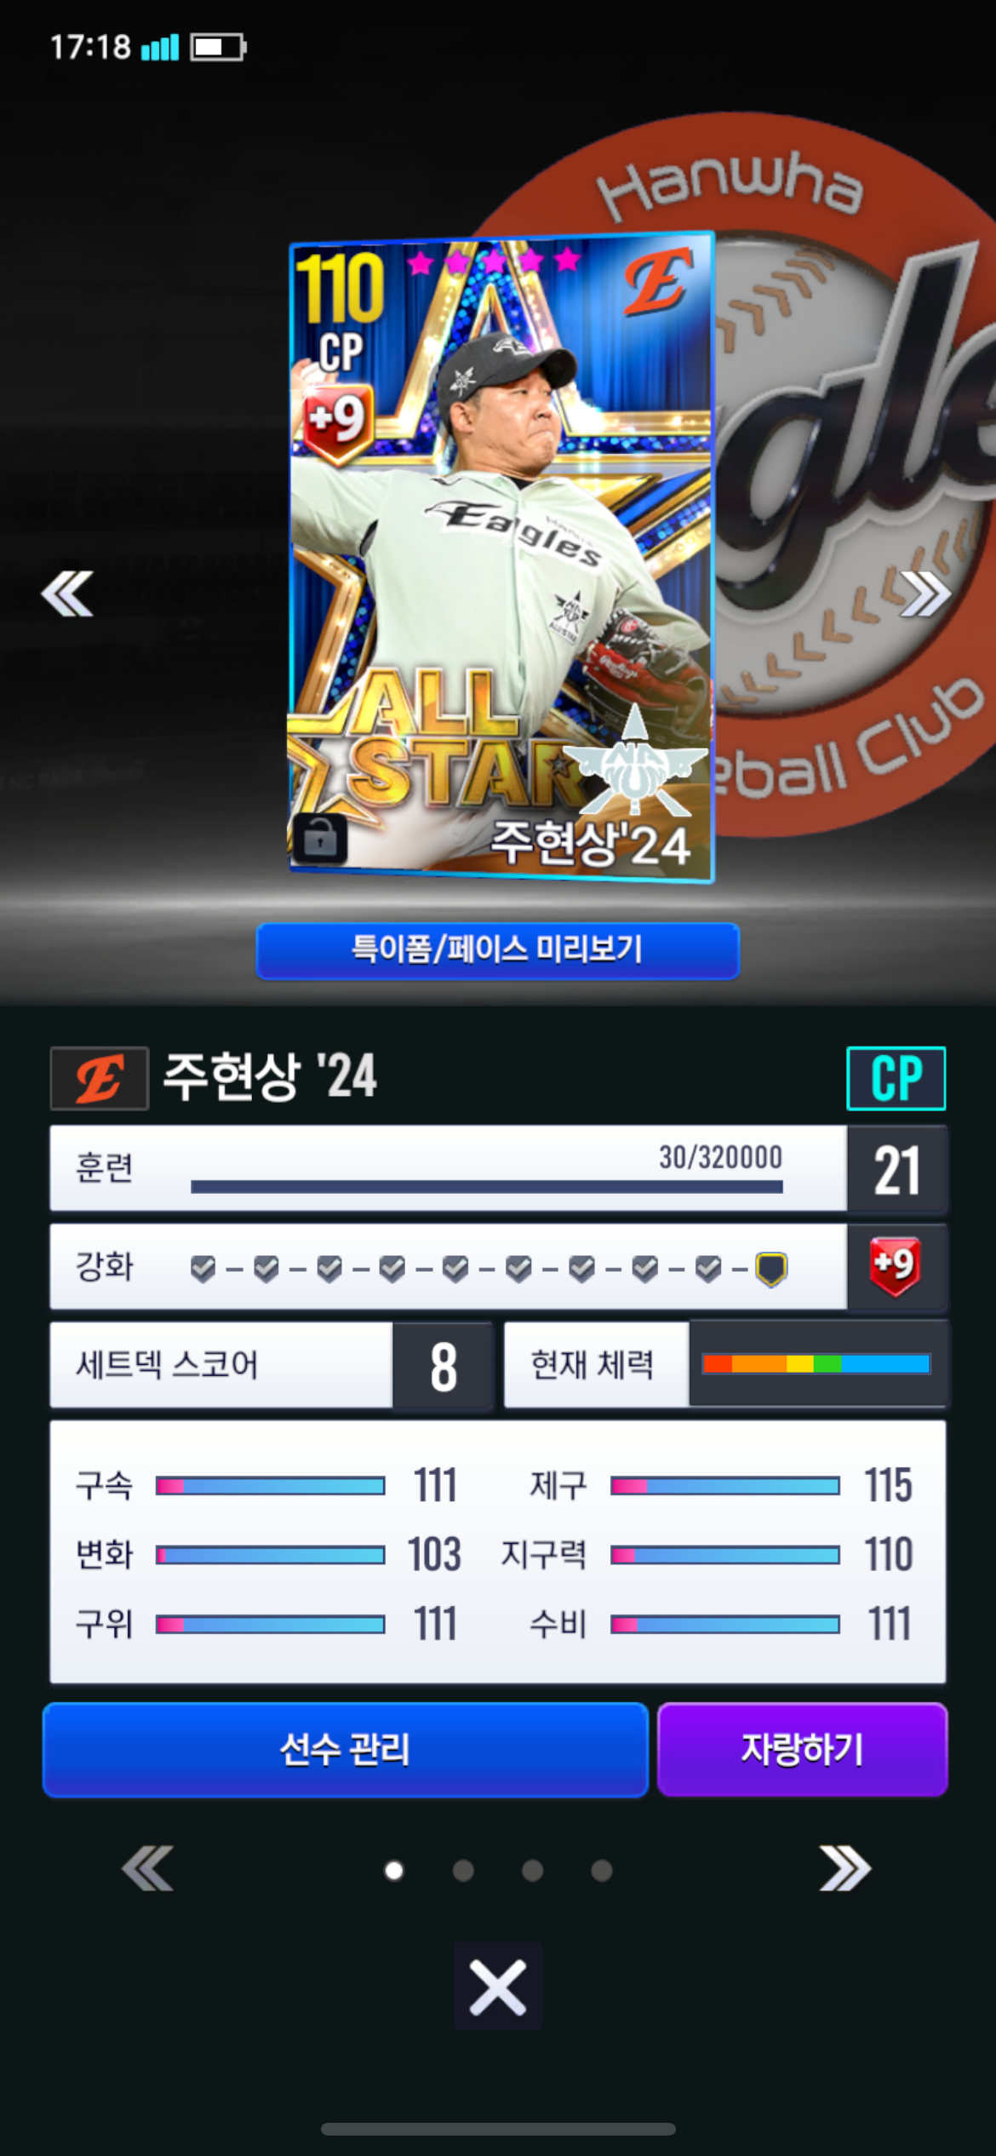This screenshot has width=996, height=2156.
Task: Show previous info page with bottom-left chevrons
Action: pos(148,1868)
